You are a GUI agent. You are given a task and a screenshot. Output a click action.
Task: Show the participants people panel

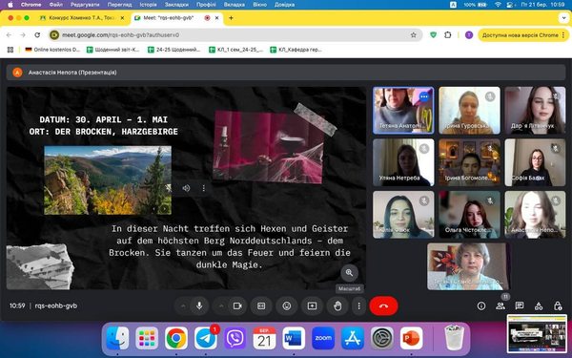point(500,305)
